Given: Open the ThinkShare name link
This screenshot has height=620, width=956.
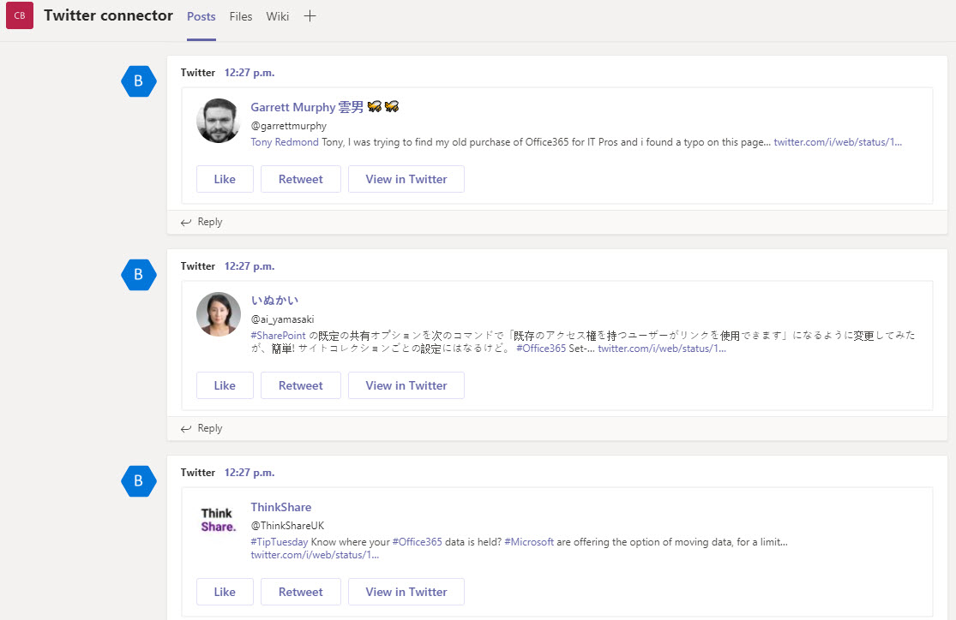Looking at the screenshot, I should [281, 507].
